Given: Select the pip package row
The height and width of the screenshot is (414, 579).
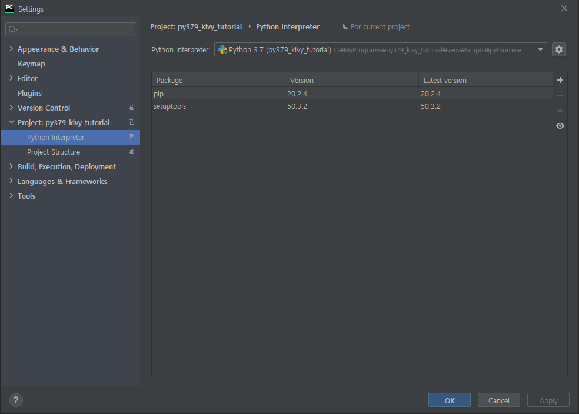Looking at the screenshot, I should (352, 94).
